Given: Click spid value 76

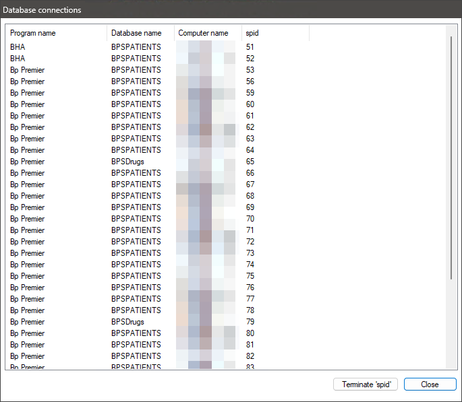Looking at the screenshot, I should (x=250, y=288).
